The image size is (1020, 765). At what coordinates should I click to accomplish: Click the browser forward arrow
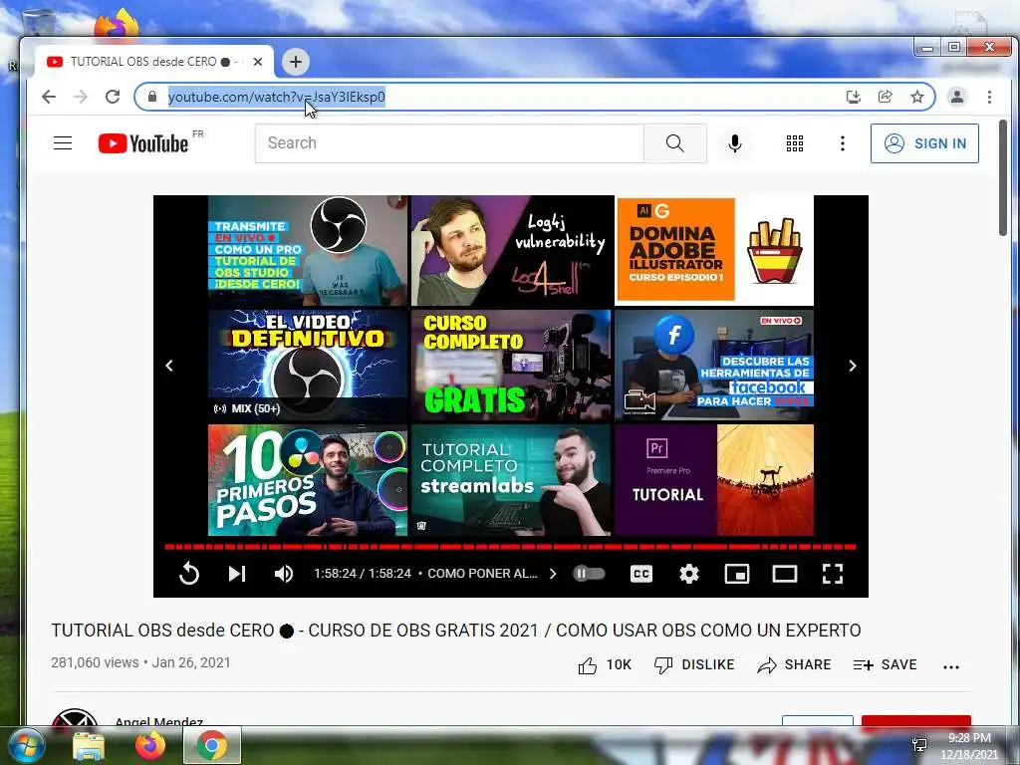point(81,97)
